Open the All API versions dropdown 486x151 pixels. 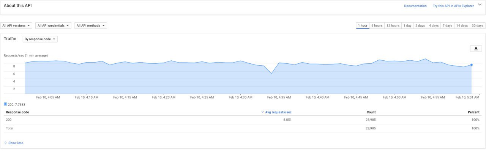tap(16, 26)
